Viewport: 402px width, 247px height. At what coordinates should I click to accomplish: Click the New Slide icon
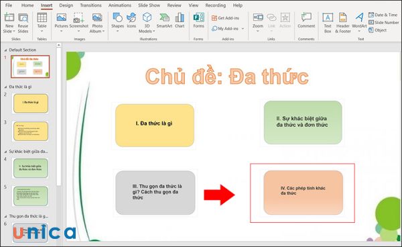(x=9, y=17)
